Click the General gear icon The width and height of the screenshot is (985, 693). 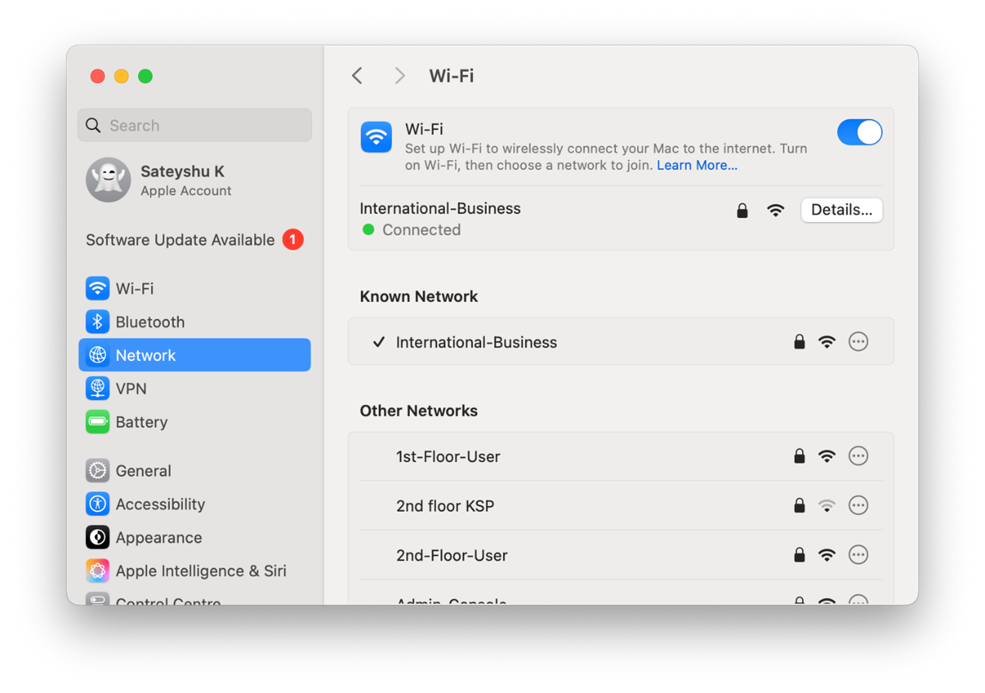pos(97,470)
